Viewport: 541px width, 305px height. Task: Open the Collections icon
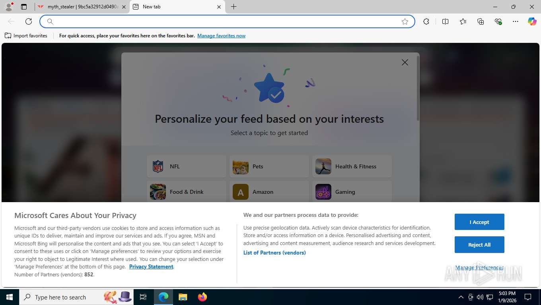coord(481,21)
